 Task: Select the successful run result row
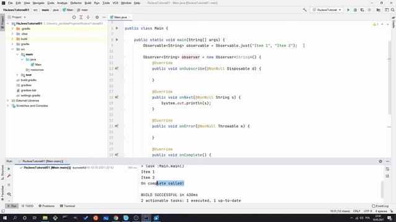(75, 168)
